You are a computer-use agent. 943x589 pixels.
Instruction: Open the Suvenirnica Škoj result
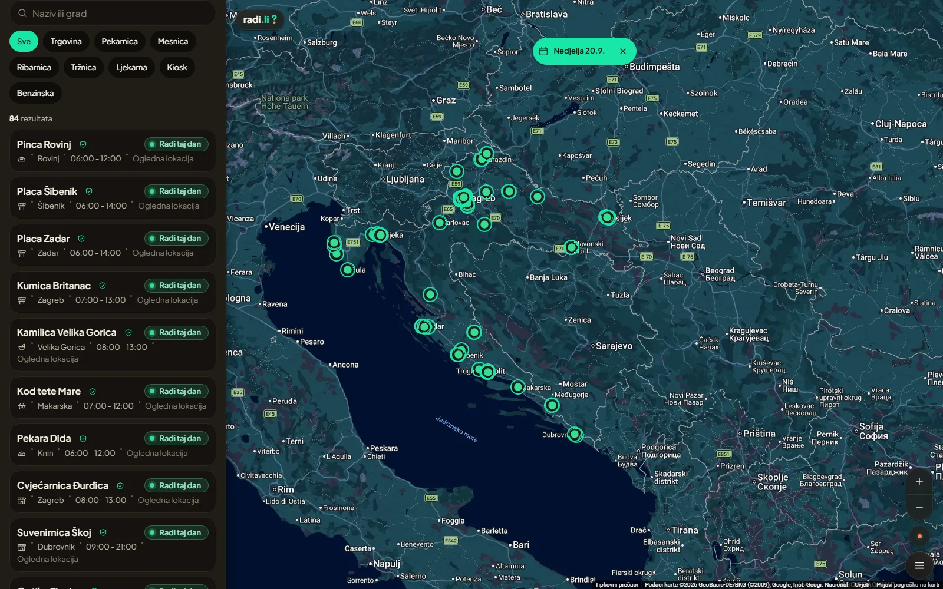(113, 545)
